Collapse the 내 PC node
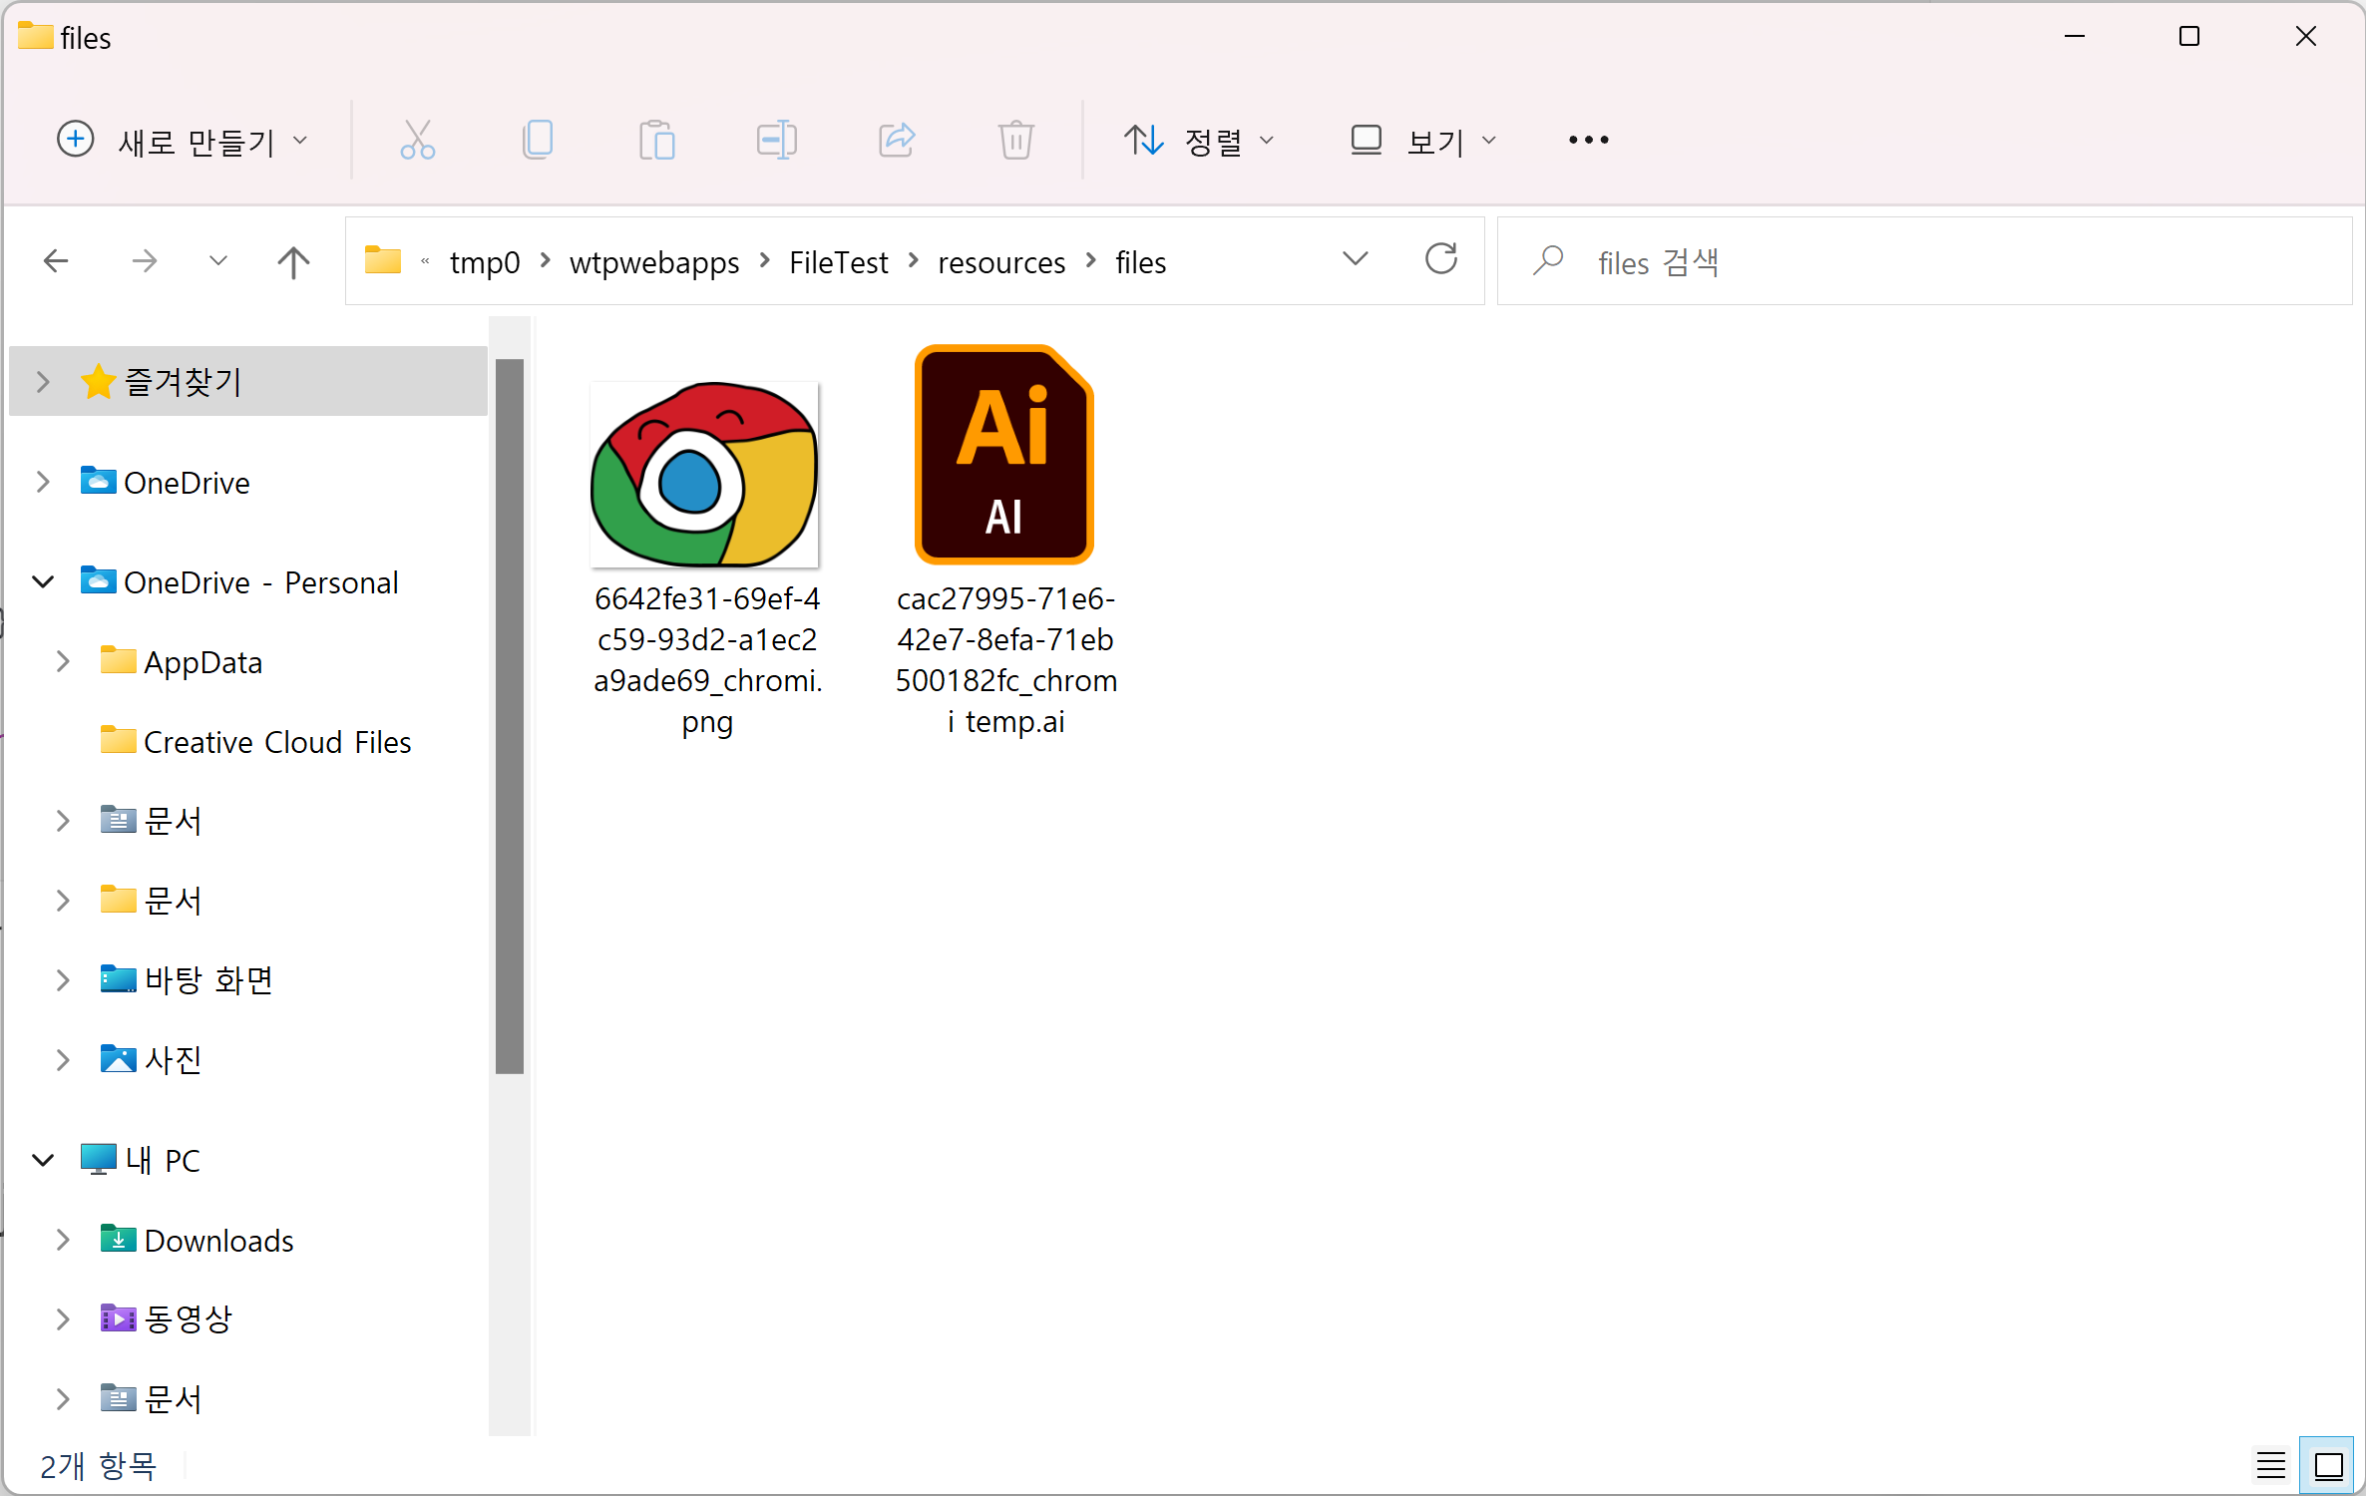This screenshot has height=1496, width=2366. pyautogui.click(x=43, y=1159)
